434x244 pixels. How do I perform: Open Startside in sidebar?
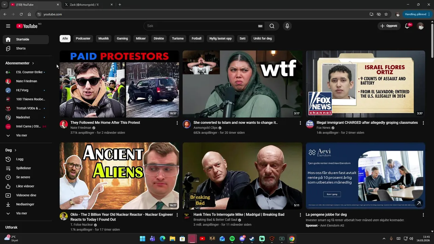[x=26, y=39]
